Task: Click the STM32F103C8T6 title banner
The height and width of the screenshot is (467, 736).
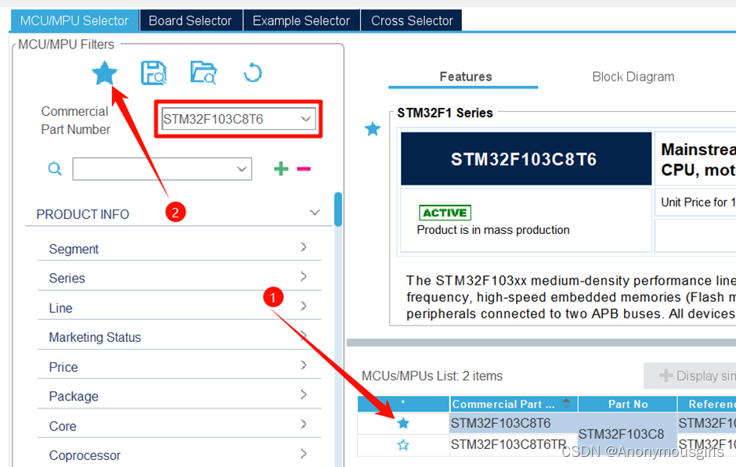Action: (525, 159)
